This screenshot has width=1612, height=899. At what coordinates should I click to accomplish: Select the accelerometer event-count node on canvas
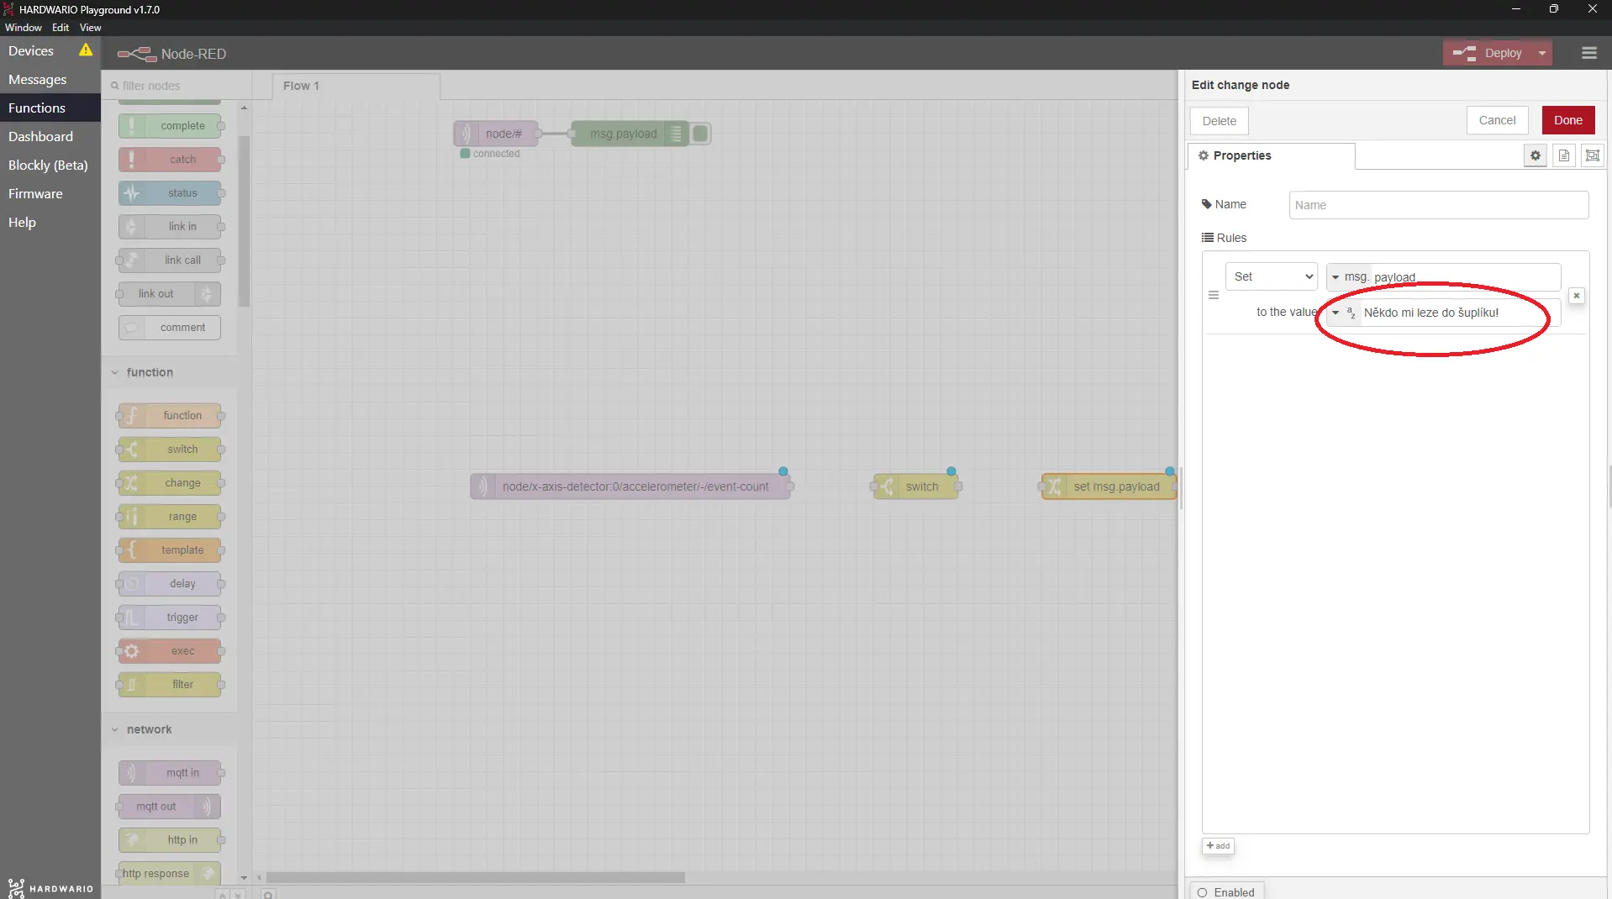tap(630, 486)
